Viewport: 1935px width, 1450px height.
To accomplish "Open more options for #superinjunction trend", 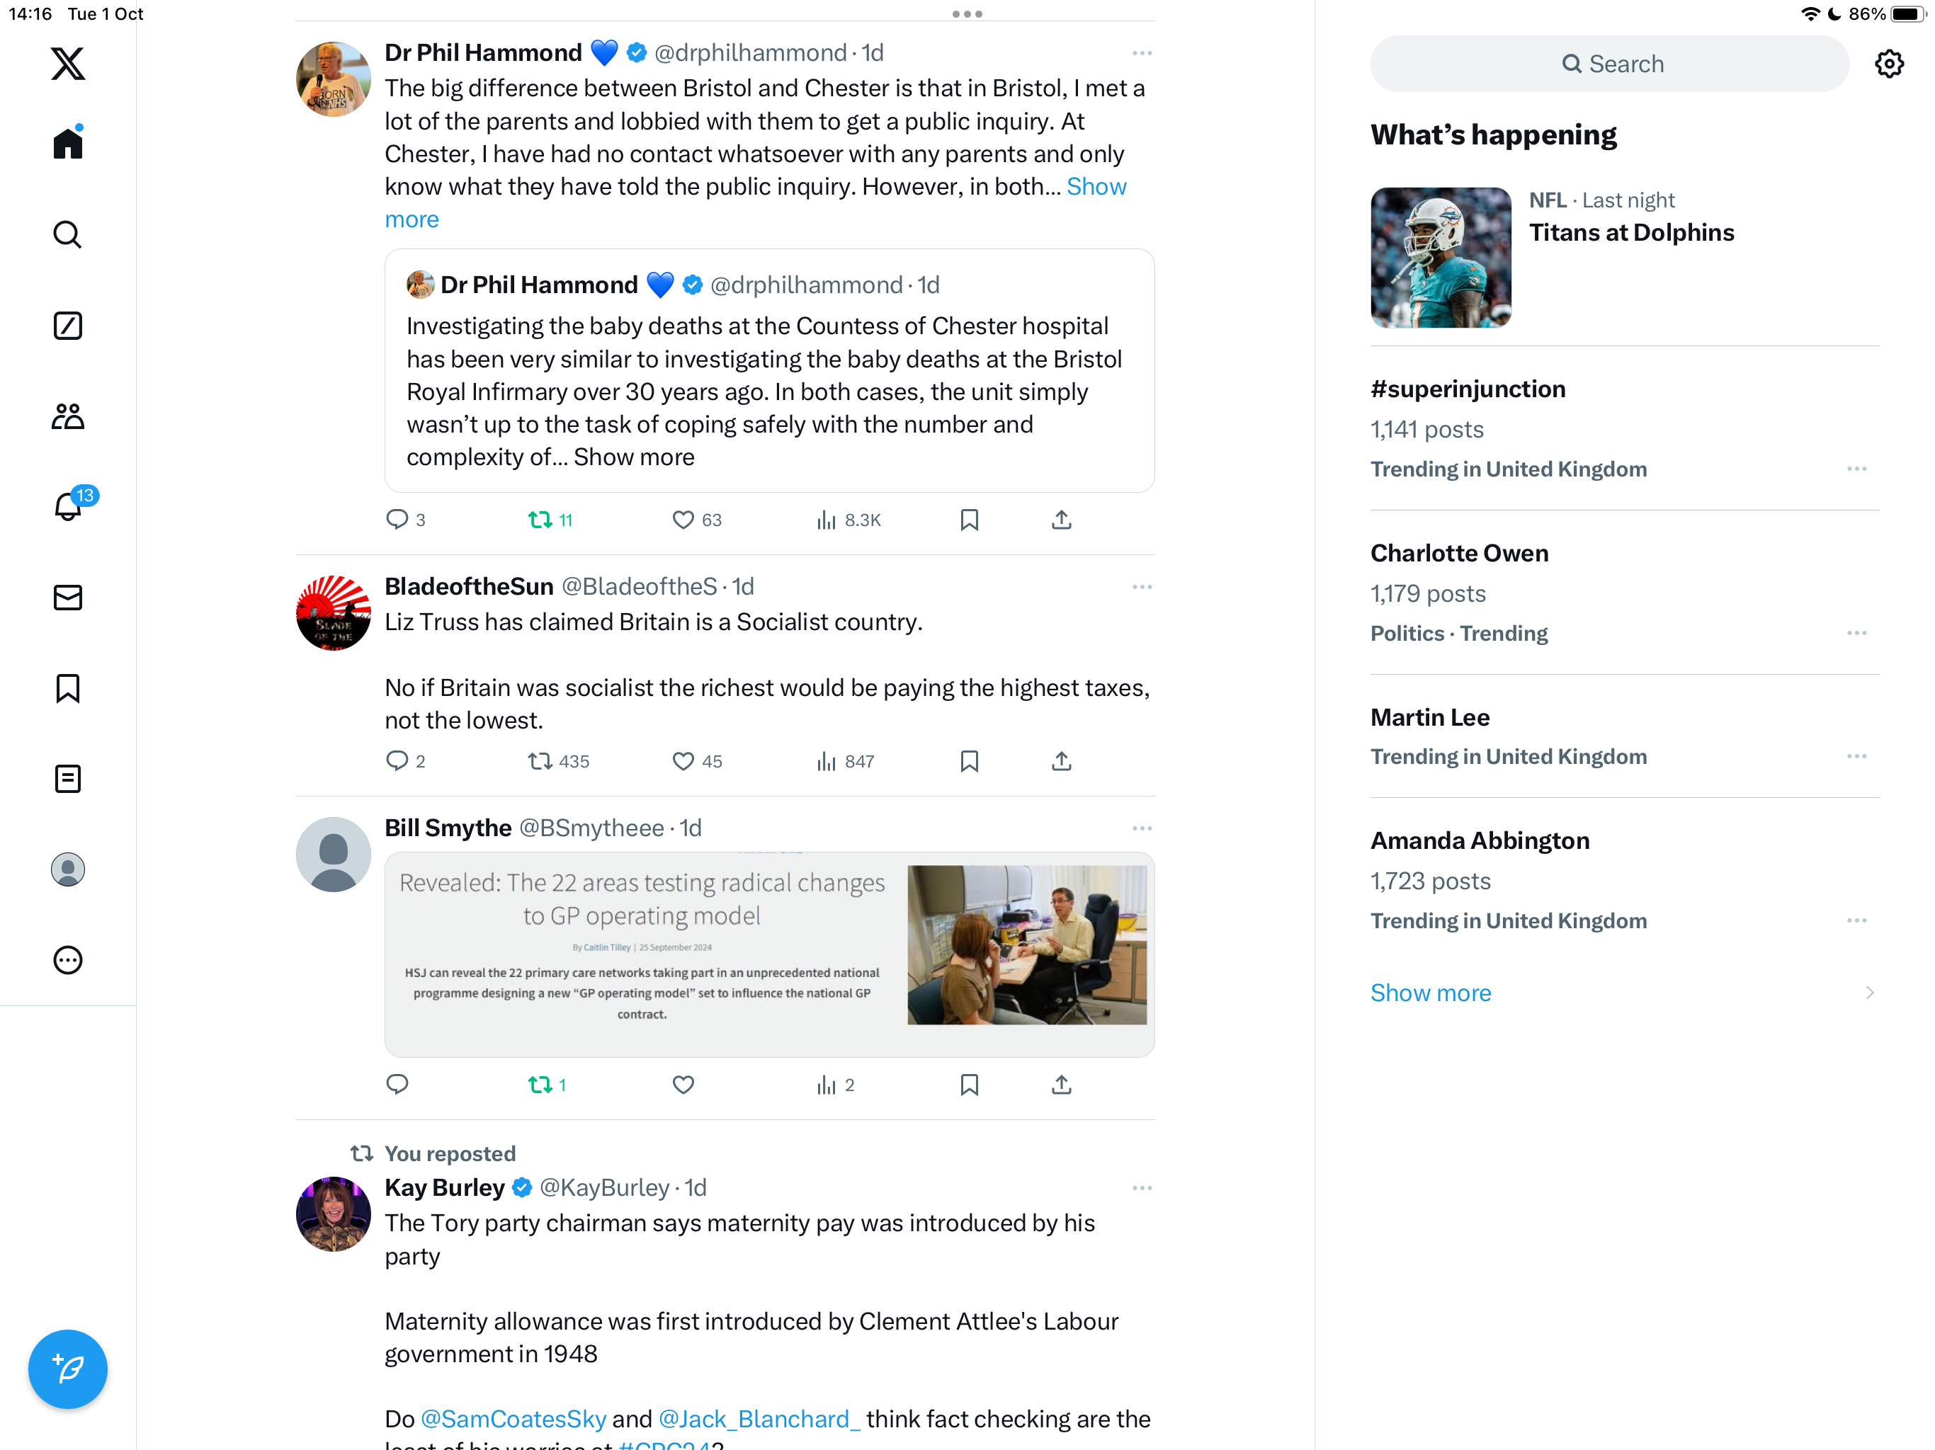I will [1856, 469].
